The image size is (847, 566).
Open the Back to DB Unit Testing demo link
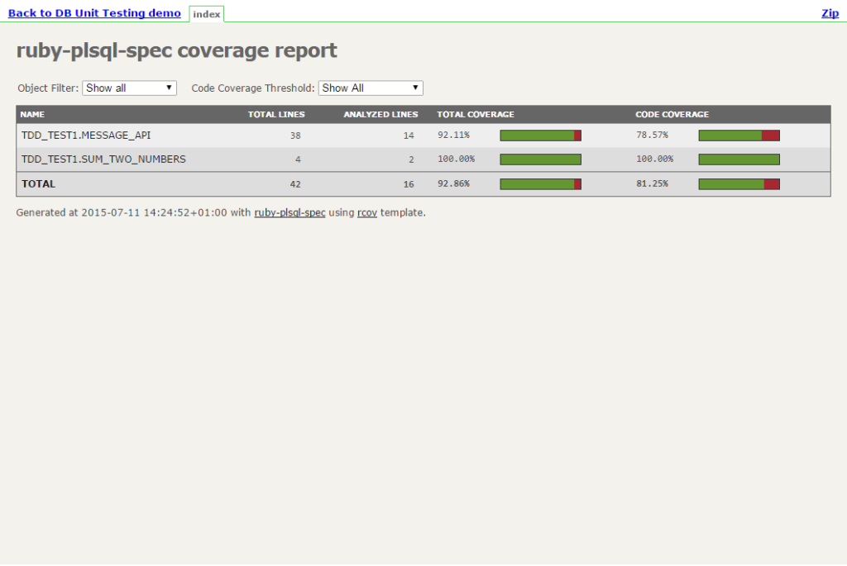[x=94, y=13]
